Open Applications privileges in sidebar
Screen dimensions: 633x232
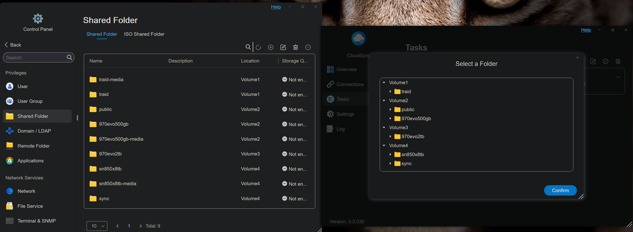pyautogui.click(x=38, y=161)
